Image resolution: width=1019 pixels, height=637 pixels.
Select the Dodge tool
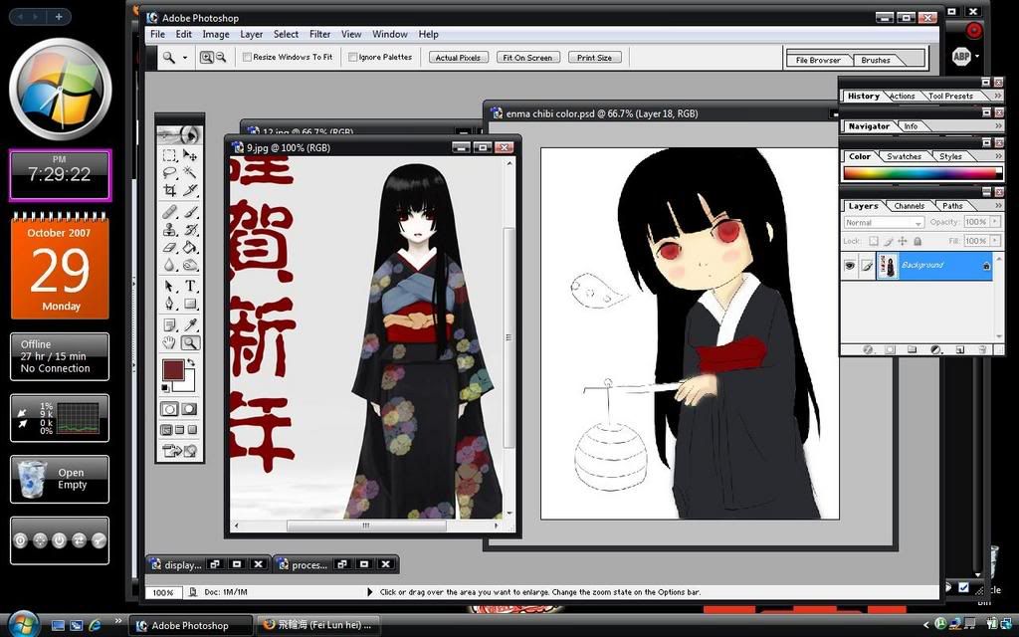(x=190, y=265)
